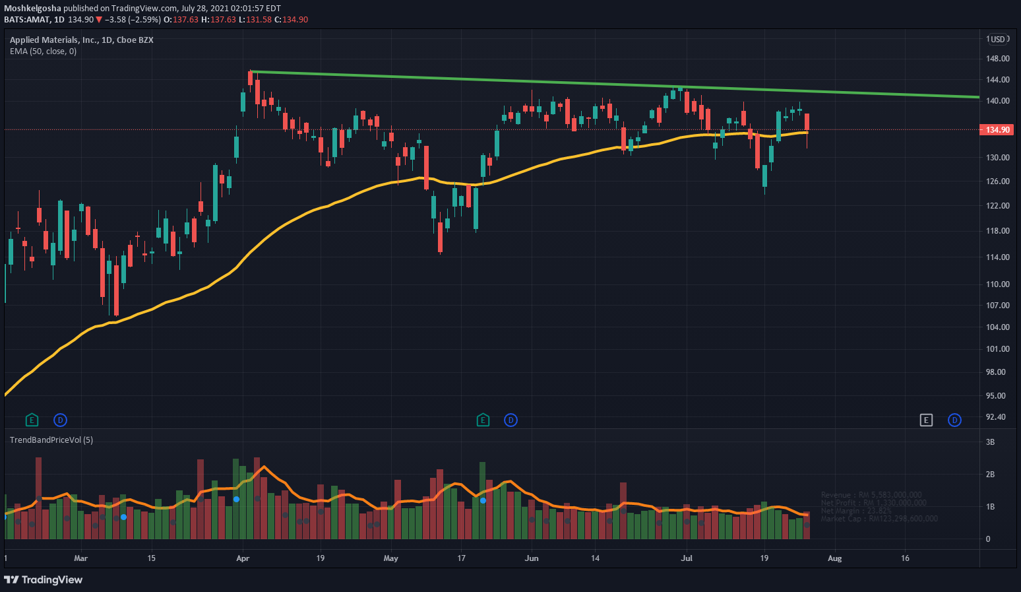Click the 126.00 price axis label

point(997,181)
